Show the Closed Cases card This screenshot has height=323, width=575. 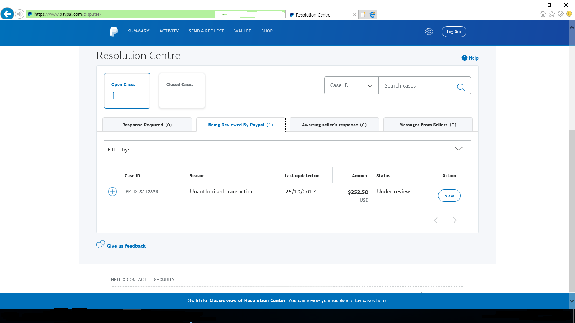(182, 91)
